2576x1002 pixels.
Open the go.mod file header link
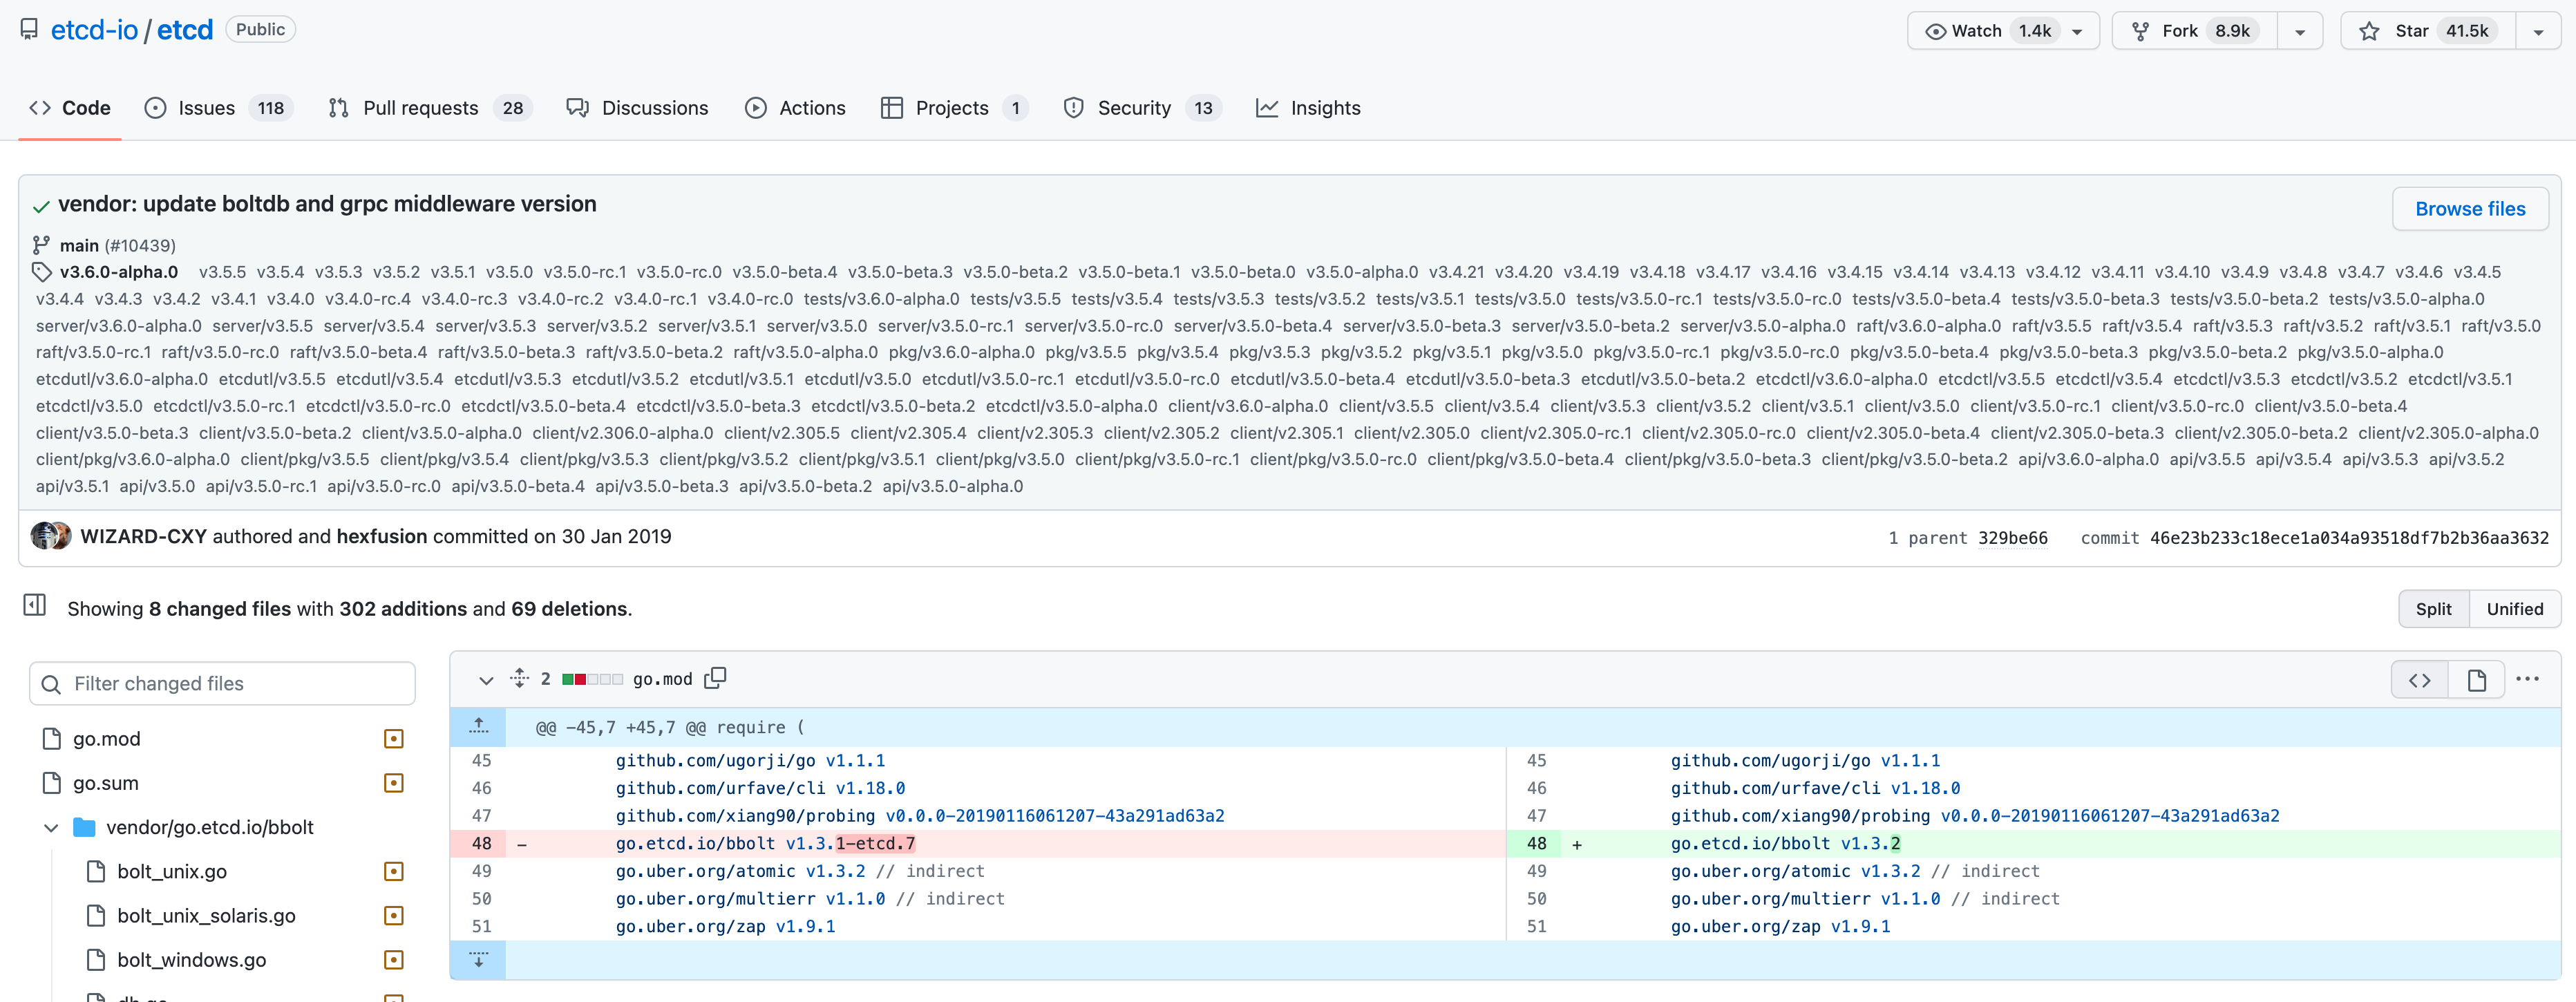tap(662, 679)
